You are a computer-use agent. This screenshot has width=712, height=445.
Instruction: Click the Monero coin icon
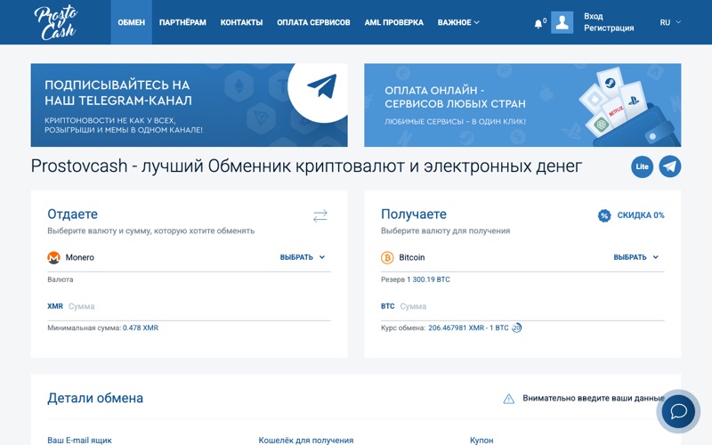click(53, 257)
